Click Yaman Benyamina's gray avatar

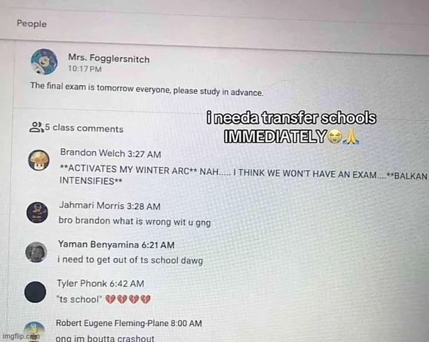(36, 252)
